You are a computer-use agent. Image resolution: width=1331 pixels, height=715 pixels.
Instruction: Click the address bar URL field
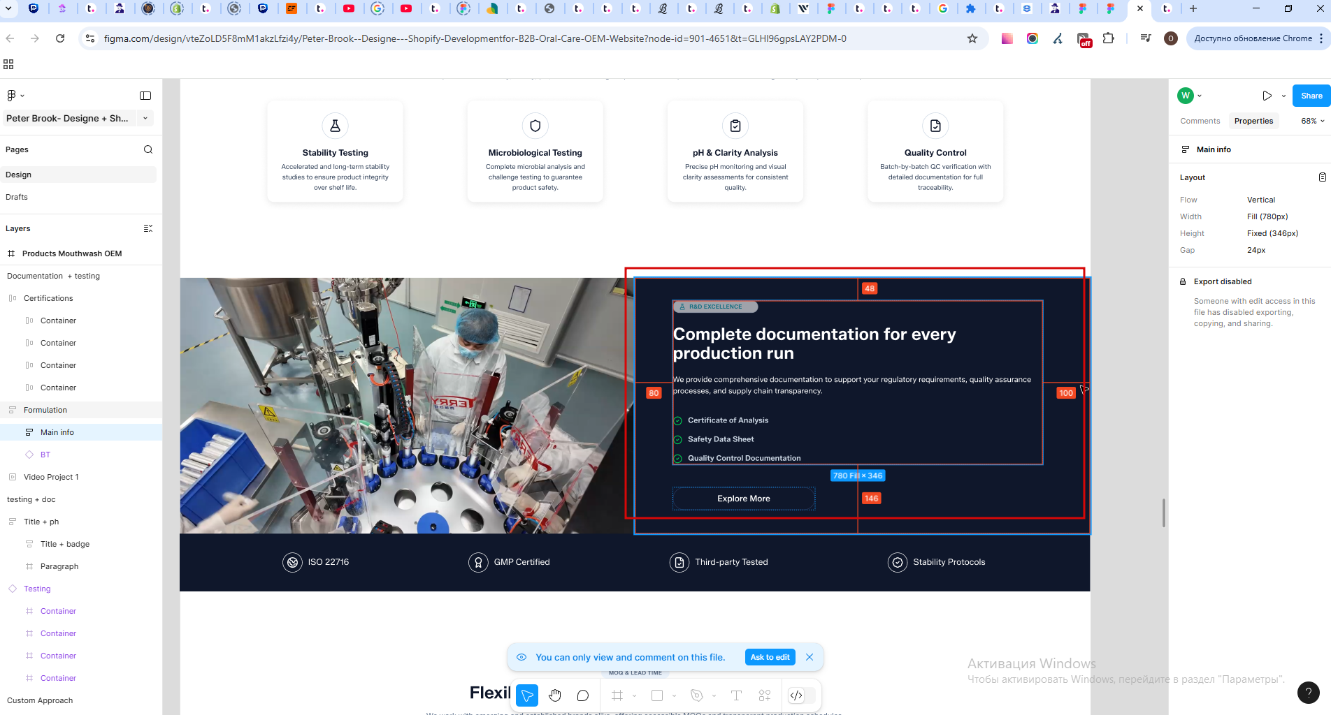click(x=531, y=38)
